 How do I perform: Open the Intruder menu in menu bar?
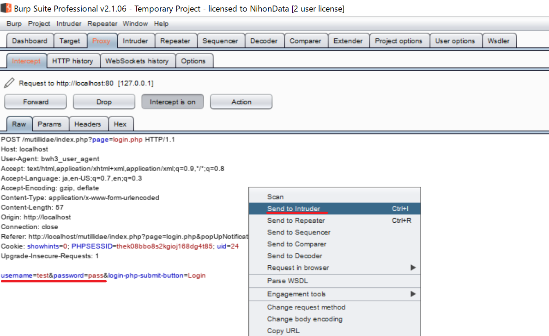(69, 24)
